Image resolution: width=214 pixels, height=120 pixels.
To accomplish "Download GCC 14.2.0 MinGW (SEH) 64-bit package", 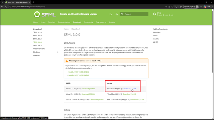I will [137, 100].
